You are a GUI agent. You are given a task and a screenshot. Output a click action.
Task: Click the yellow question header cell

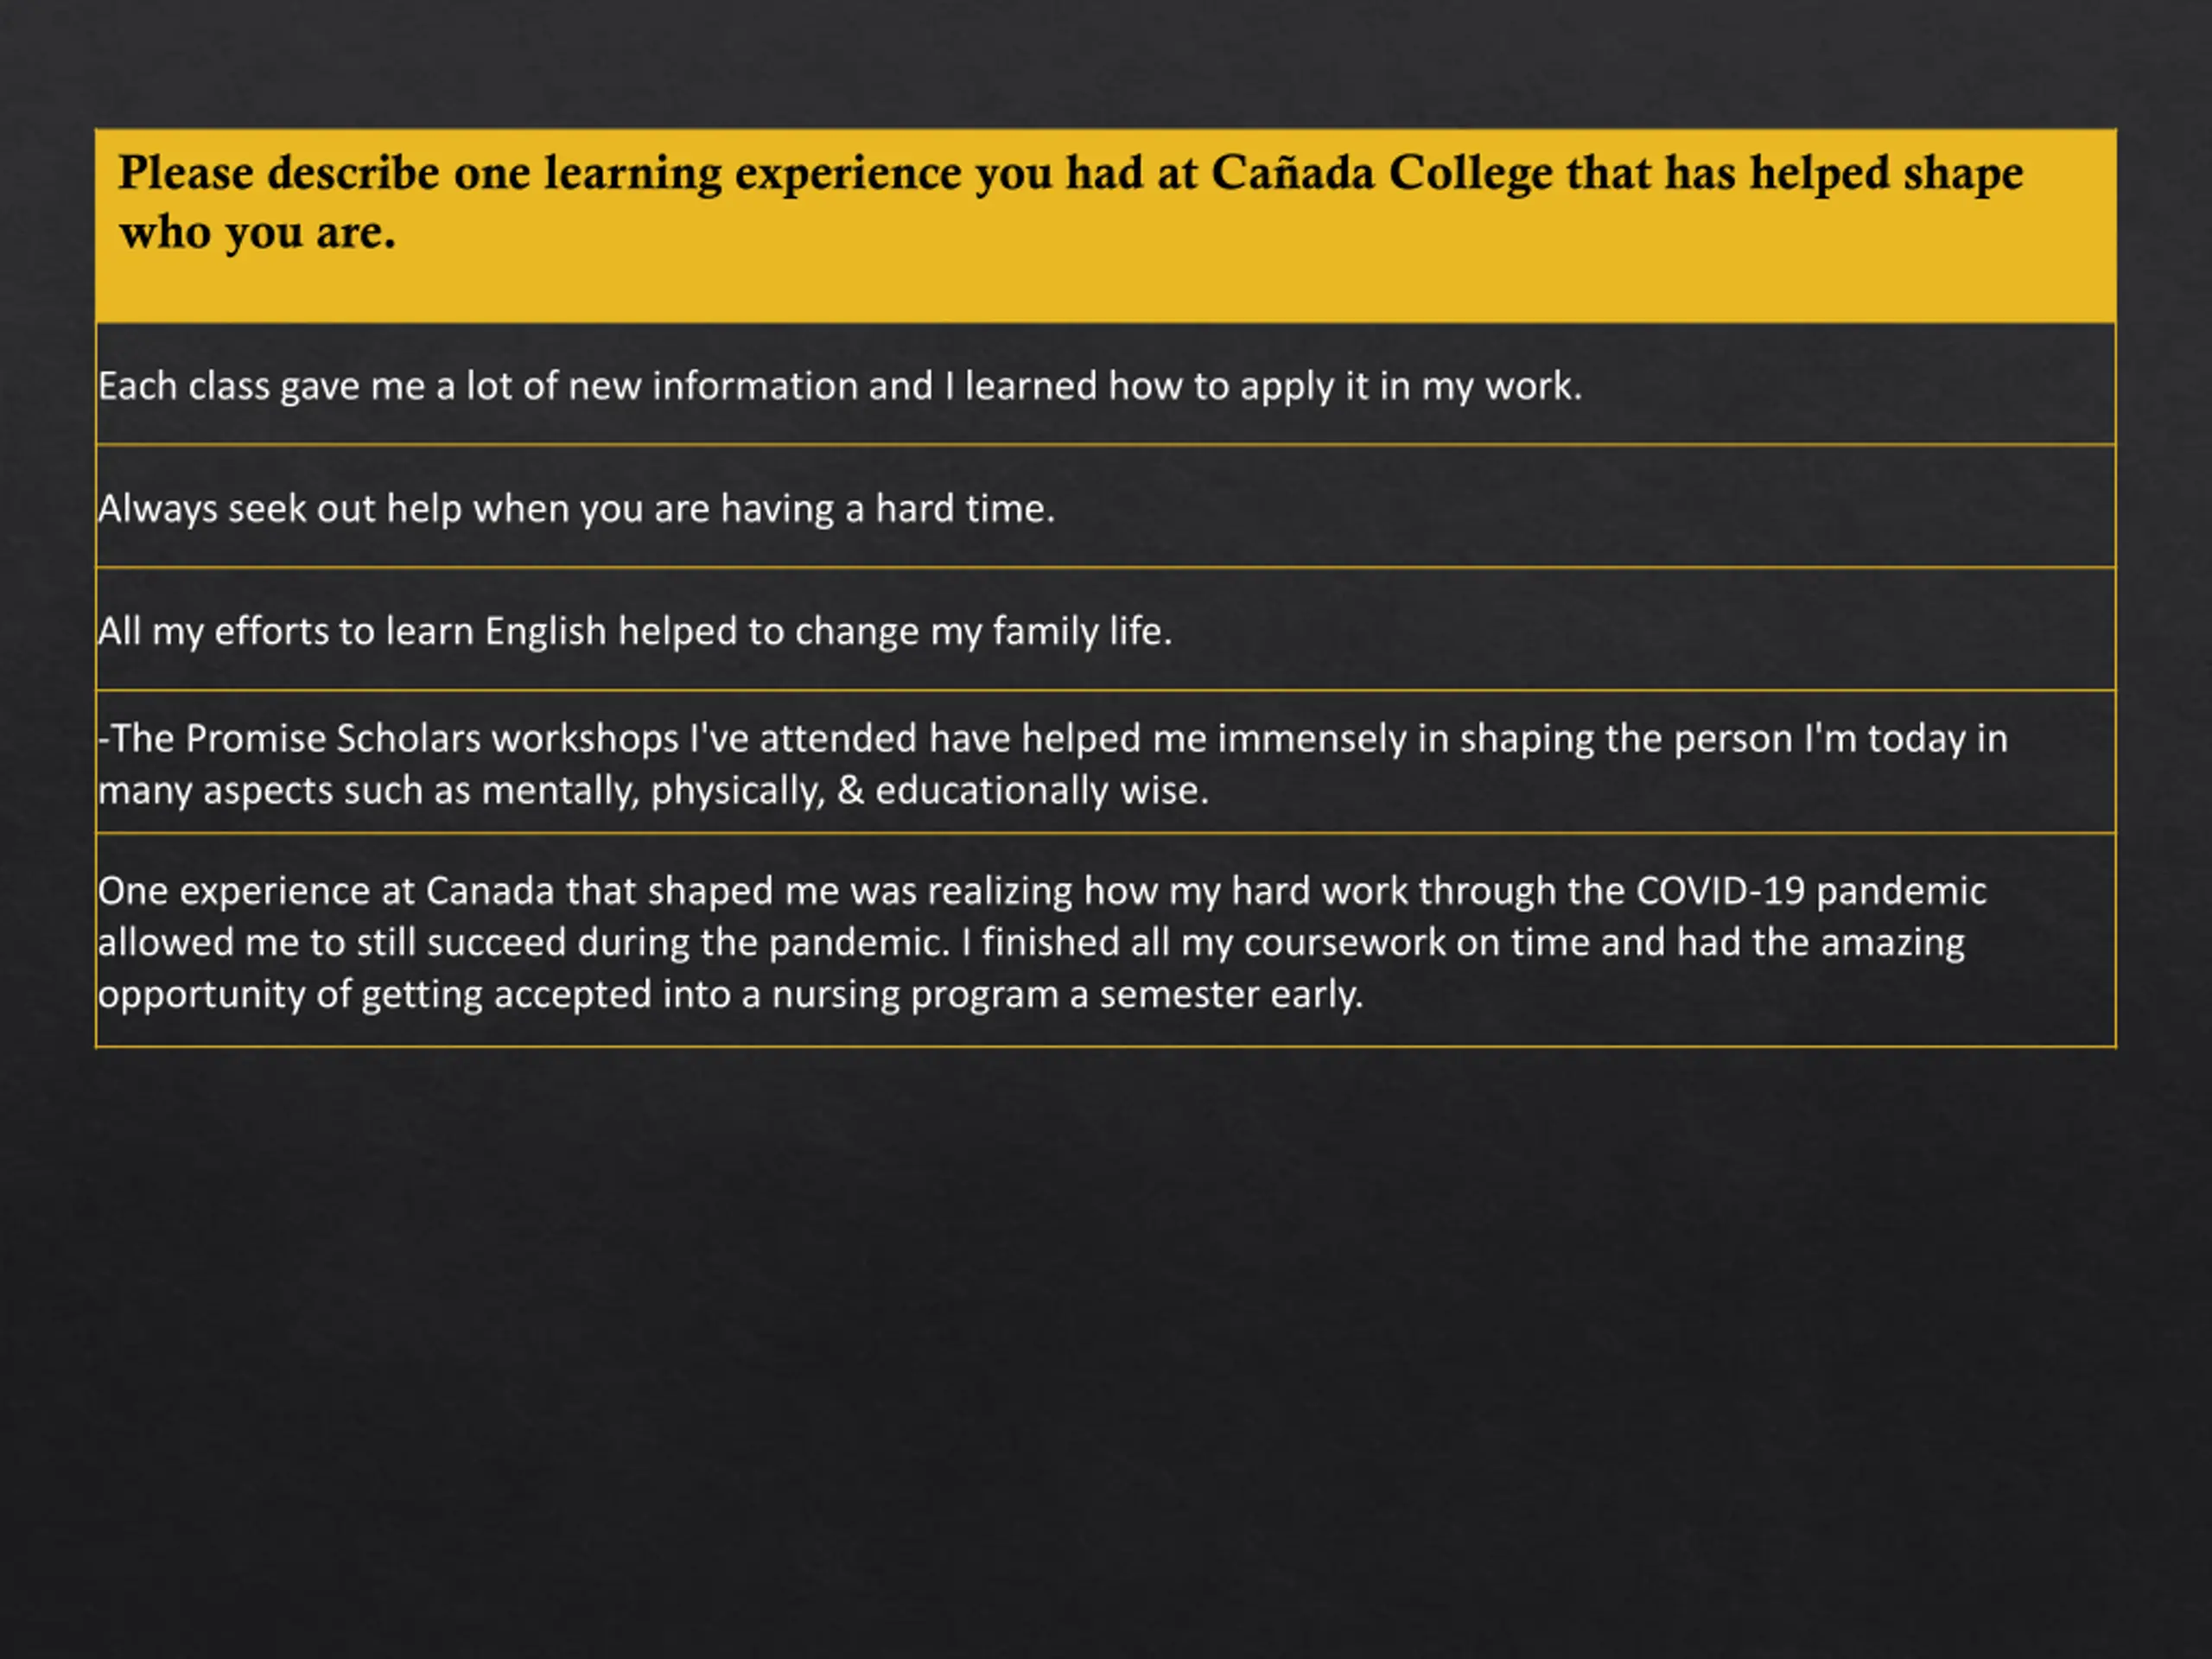click(1105, 226)
